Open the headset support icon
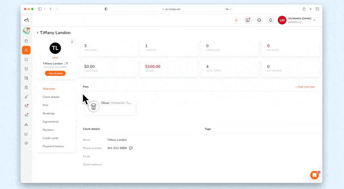Image resolution: width=344 pixels, height=189 pixels. (x=259, y=20)
